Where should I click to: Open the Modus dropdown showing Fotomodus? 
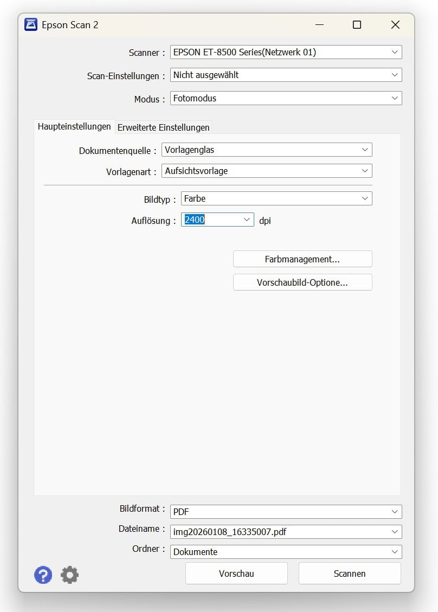tap(394, 99)
